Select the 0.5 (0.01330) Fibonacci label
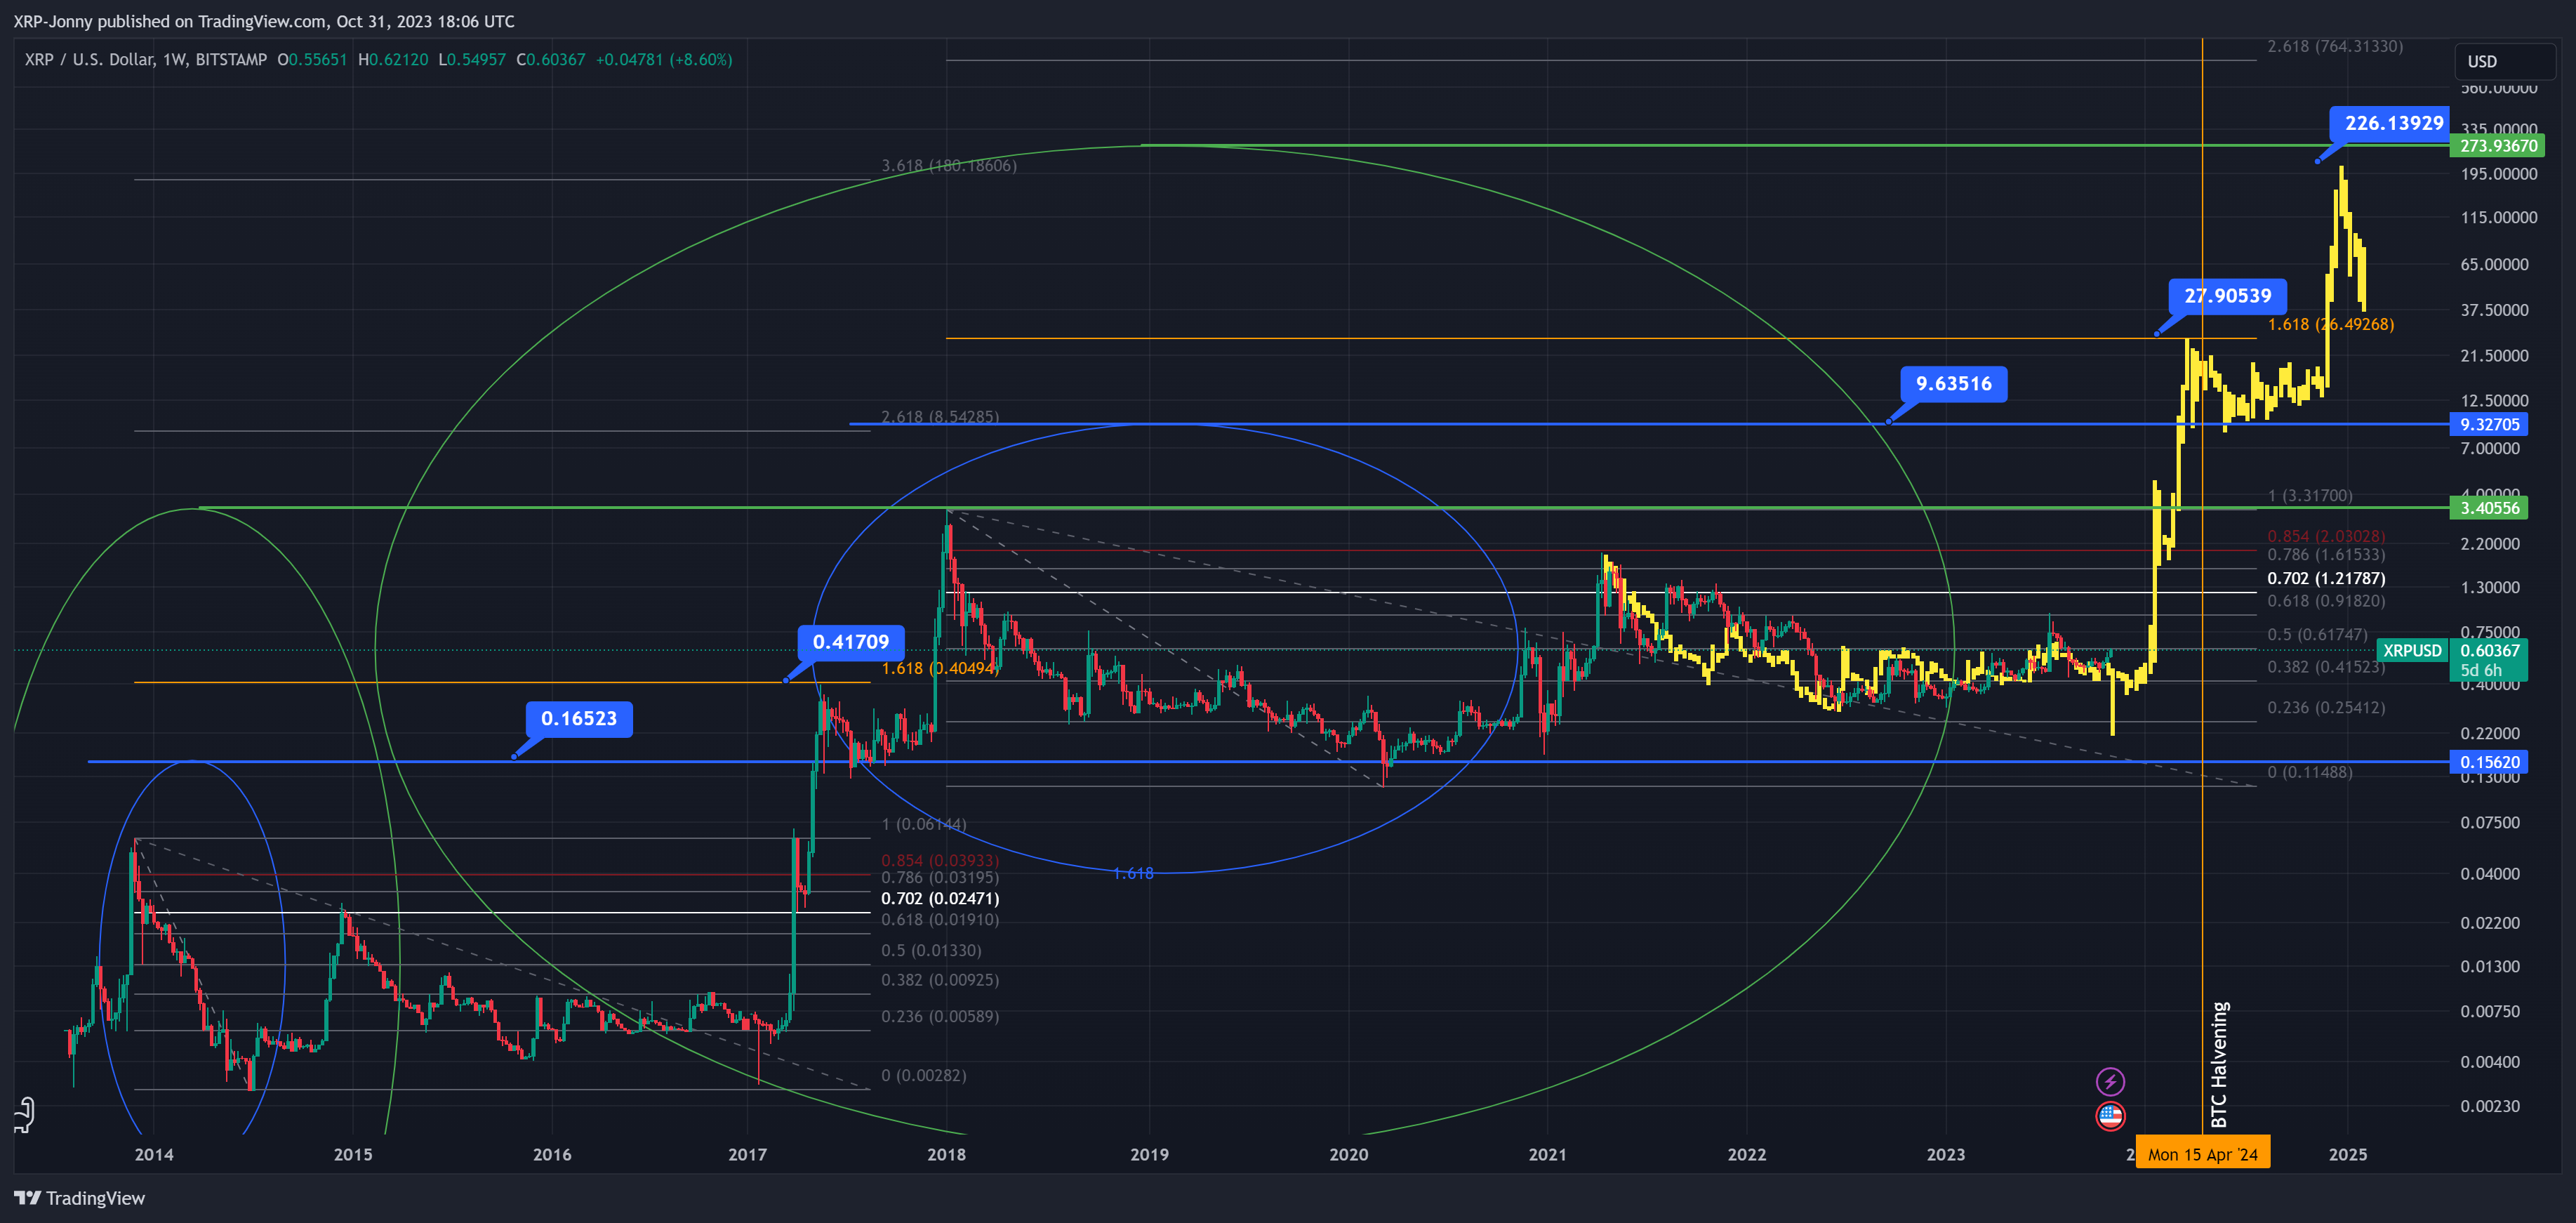 pyautogui.click(x=931, y=951)
